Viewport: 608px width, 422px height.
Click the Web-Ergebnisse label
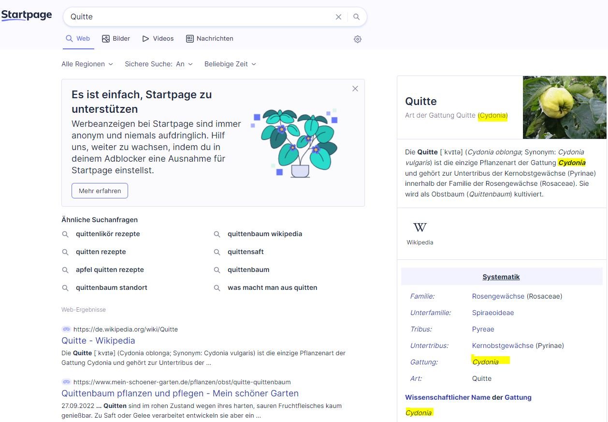coord(84,310)
